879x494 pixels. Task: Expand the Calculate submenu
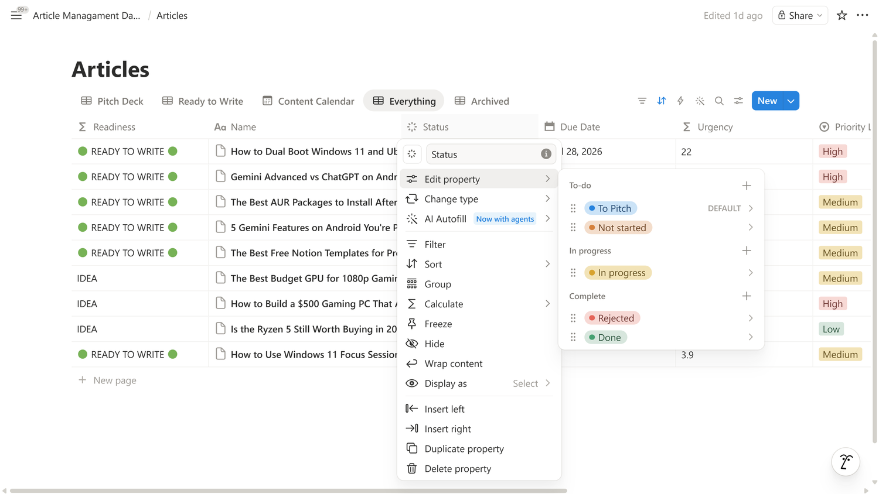pos(479,304)
